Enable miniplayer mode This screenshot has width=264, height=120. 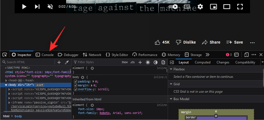tap(213, 7)
